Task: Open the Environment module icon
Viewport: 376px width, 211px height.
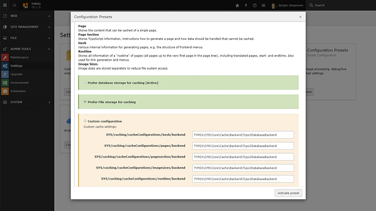Action: pyautogui.click(x=5, y=83)
